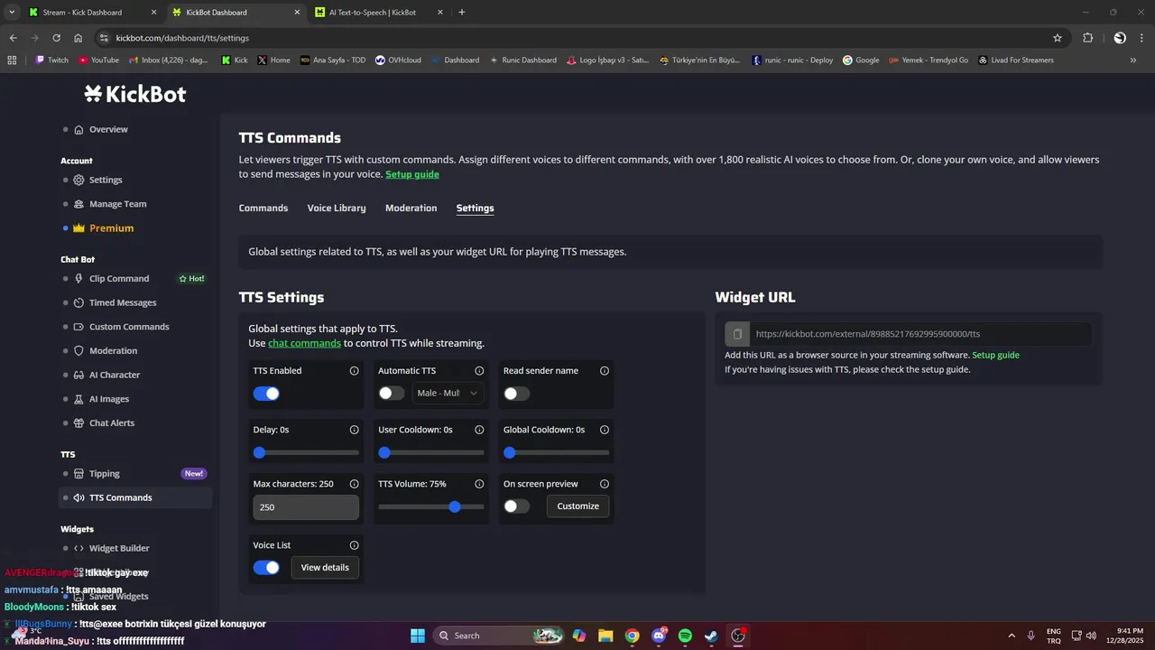Click the Custom Commands icon
1155x650 pixels.
coord(79,327)
